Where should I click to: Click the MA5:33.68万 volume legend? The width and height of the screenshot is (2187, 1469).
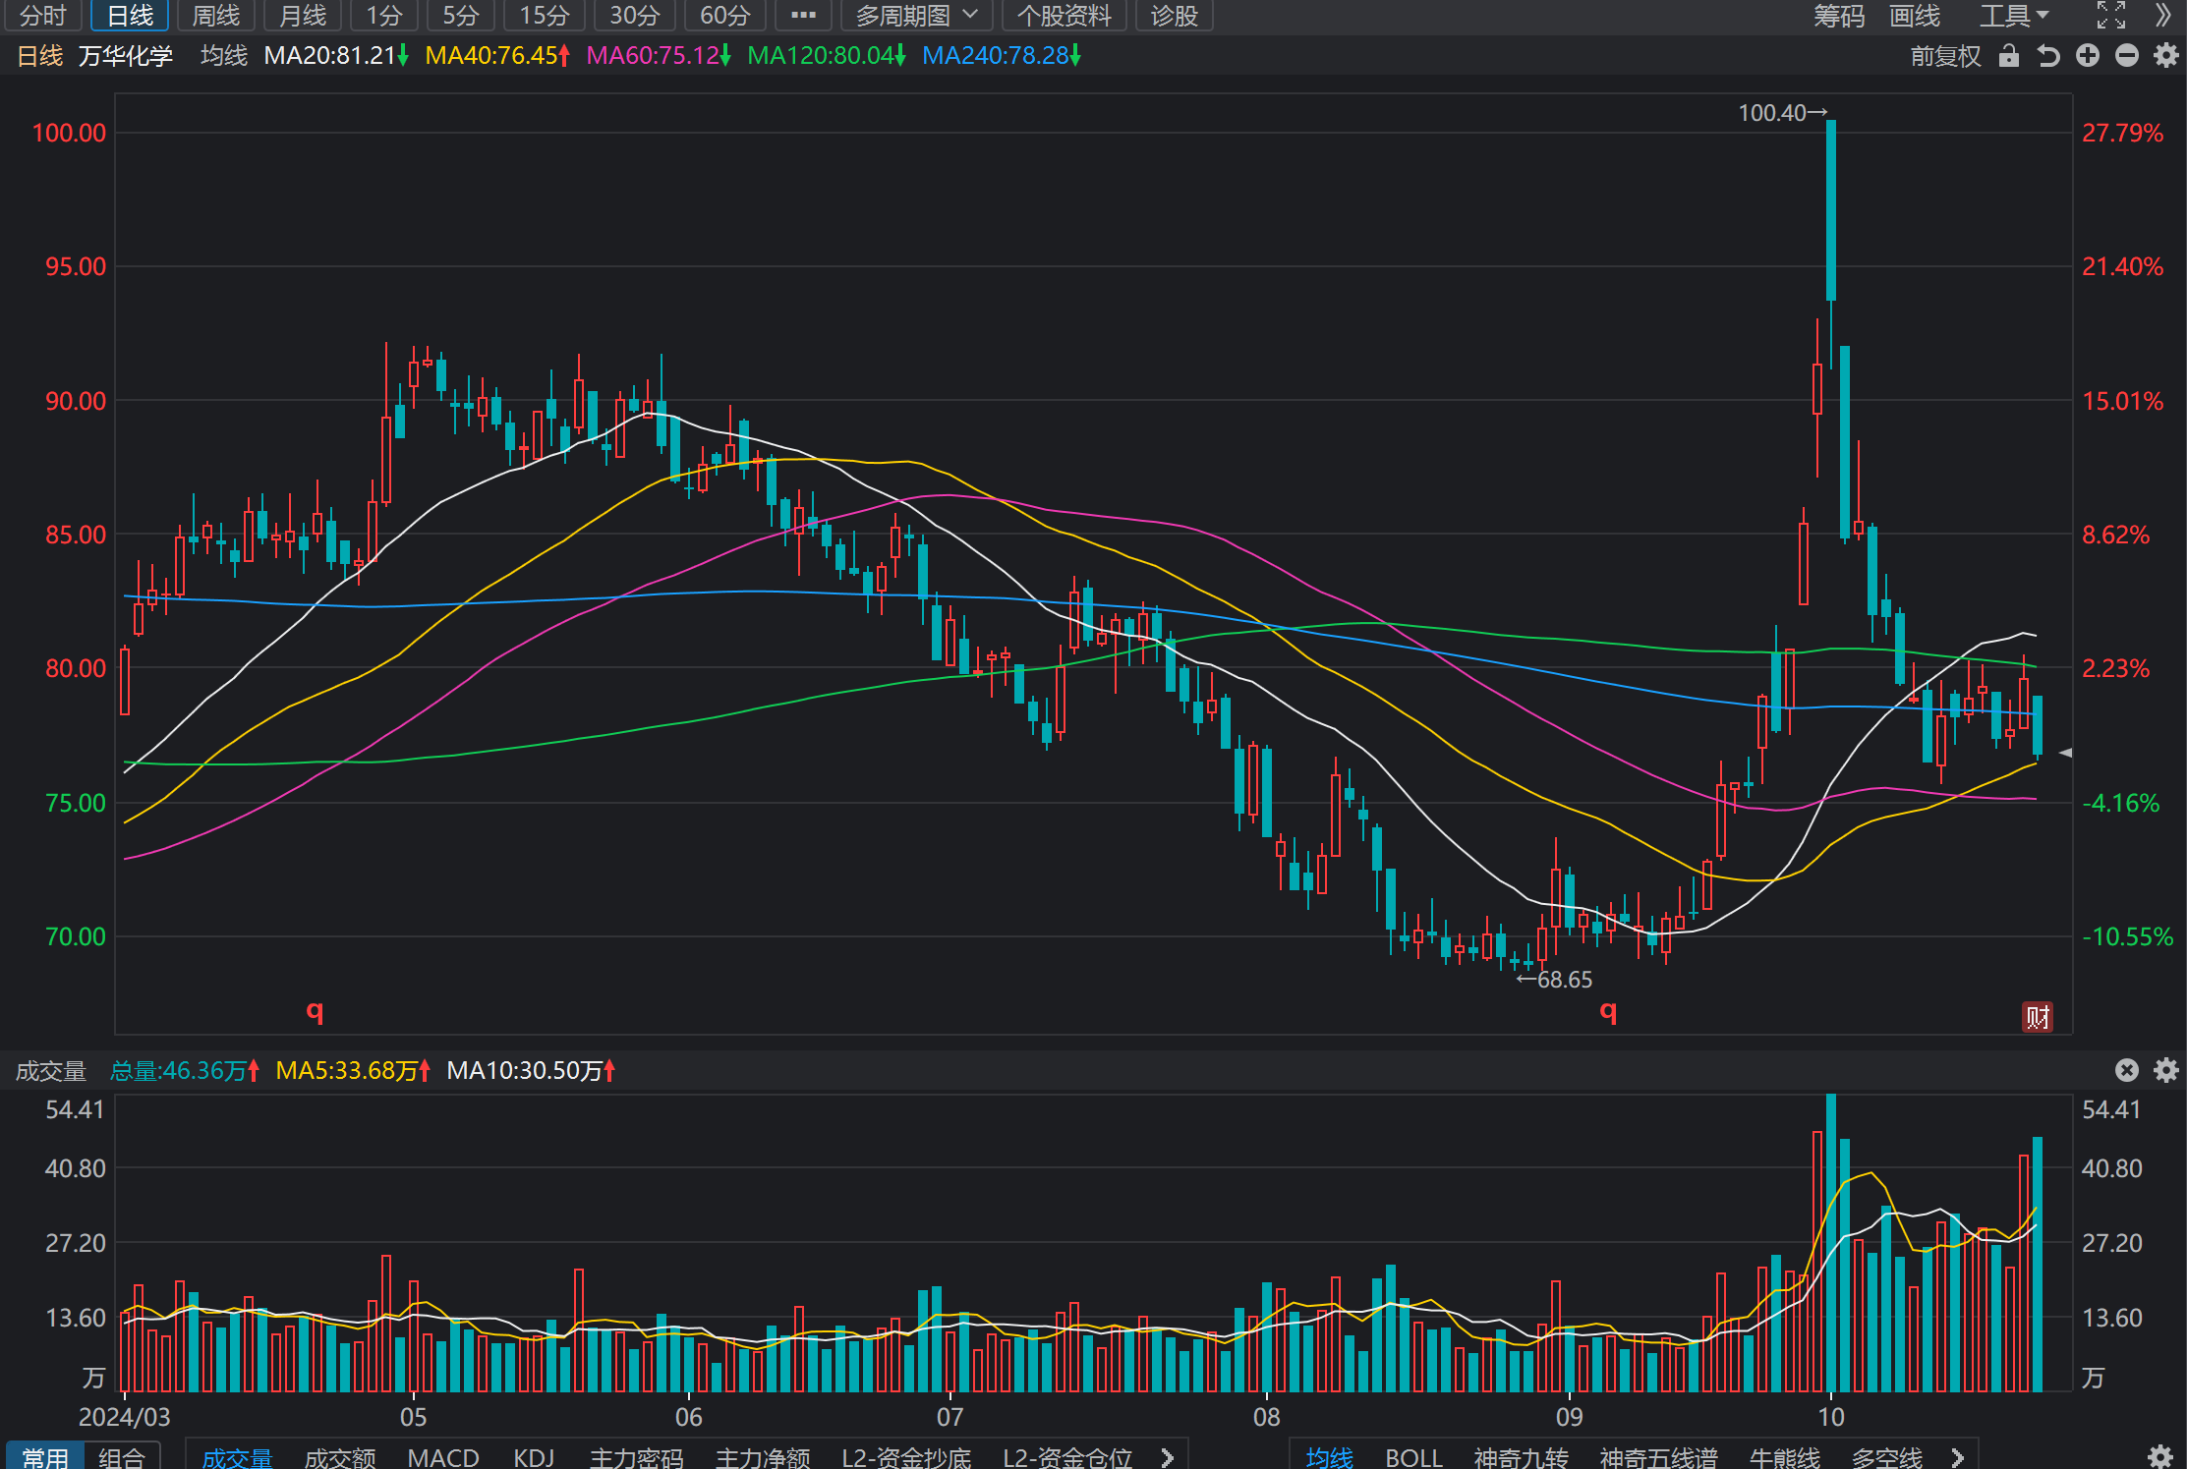[353, 1070]
